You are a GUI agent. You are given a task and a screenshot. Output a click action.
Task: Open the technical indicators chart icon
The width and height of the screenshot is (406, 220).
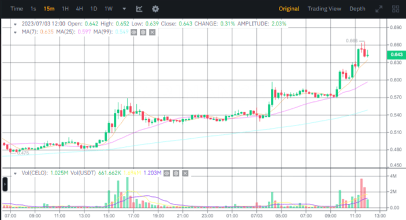pyautogui.click(x=139, y=9)
